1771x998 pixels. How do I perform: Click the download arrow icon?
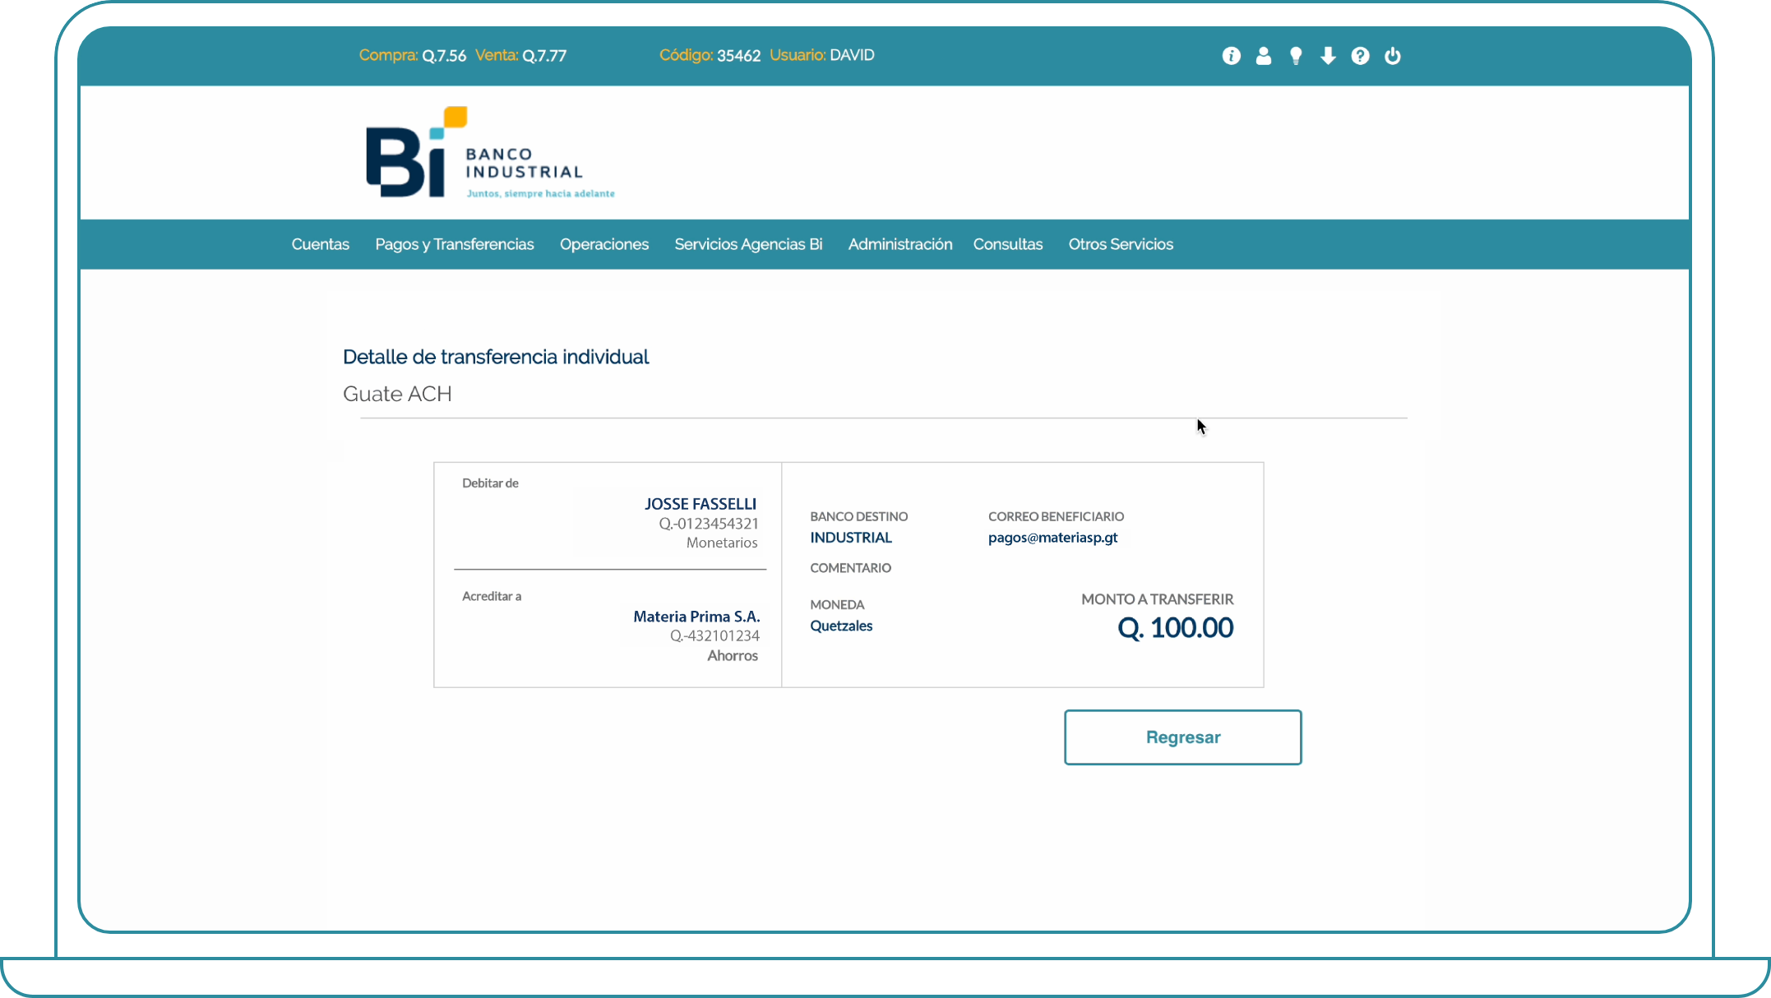(1328, 56)
